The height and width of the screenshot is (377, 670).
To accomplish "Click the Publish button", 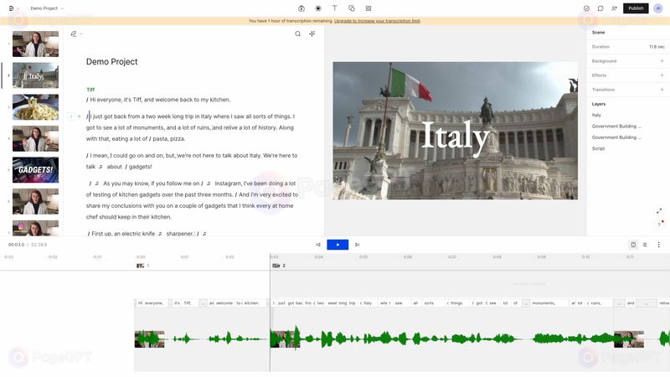I will [x=636, y=8].
